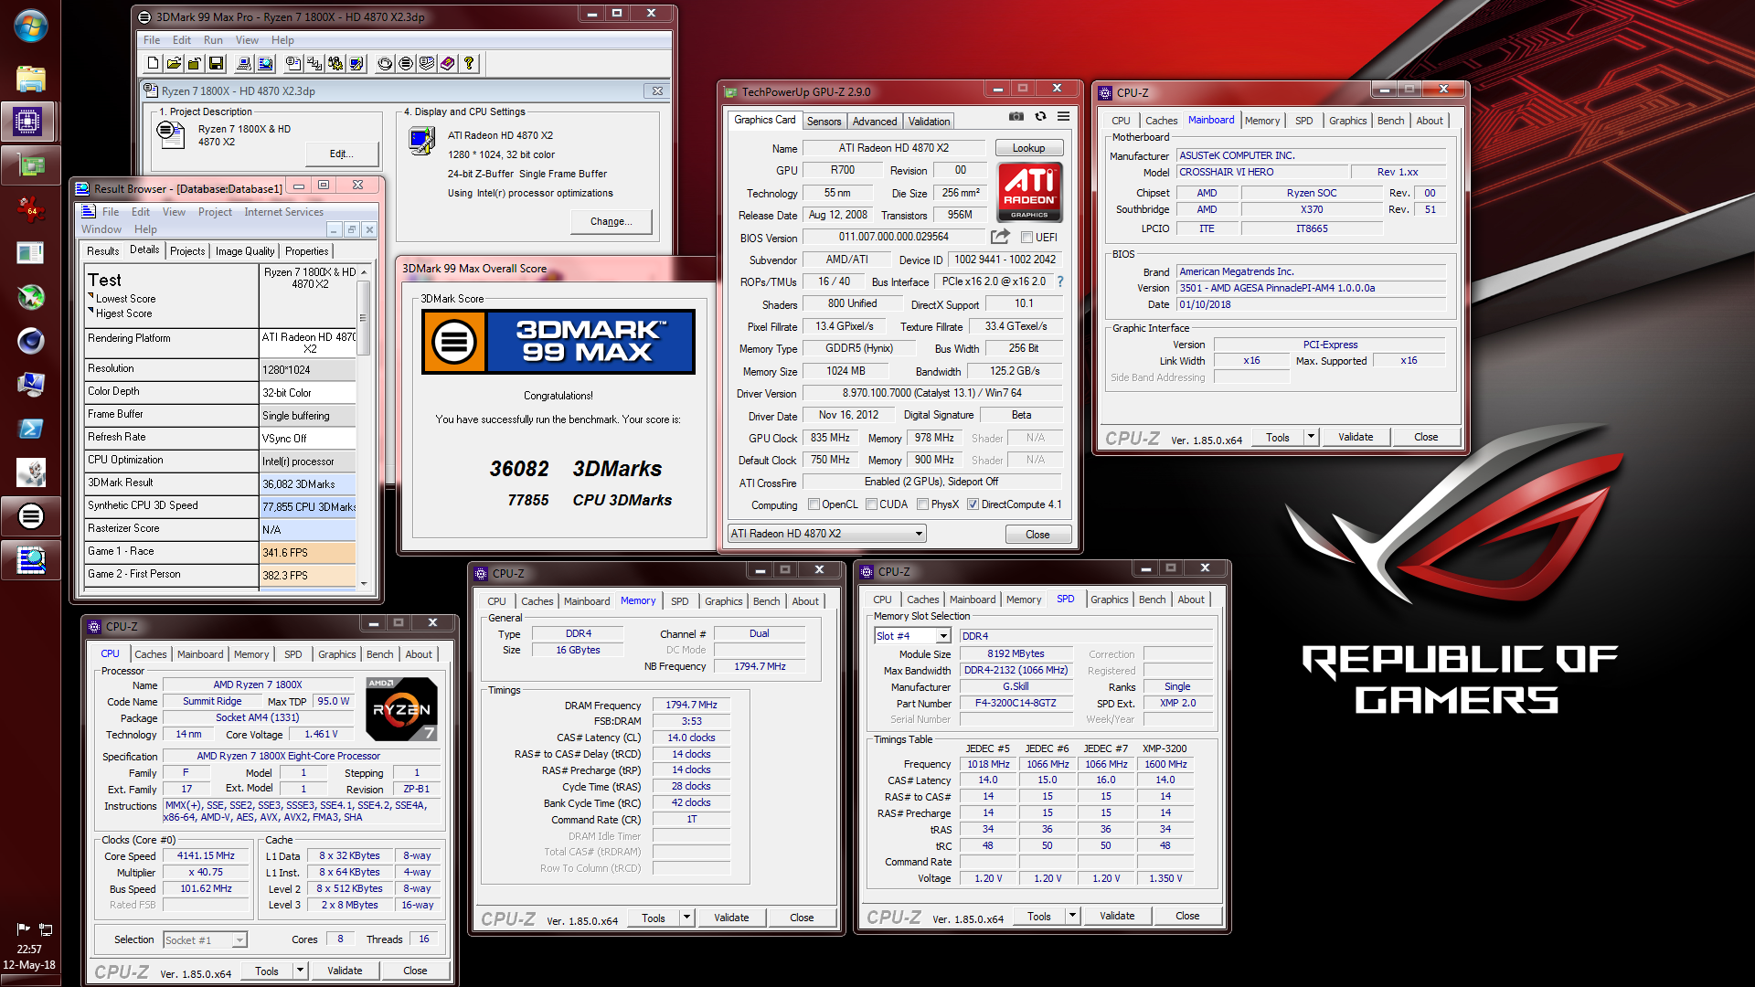Select the Image Quality tab in Result Browser
Viewport: 1755px width, 987px height.
[x=245, y=251]
